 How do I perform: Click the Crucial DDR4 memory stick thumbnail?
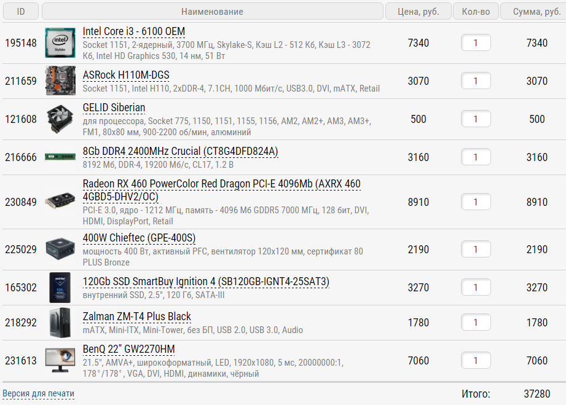[60, 157]
